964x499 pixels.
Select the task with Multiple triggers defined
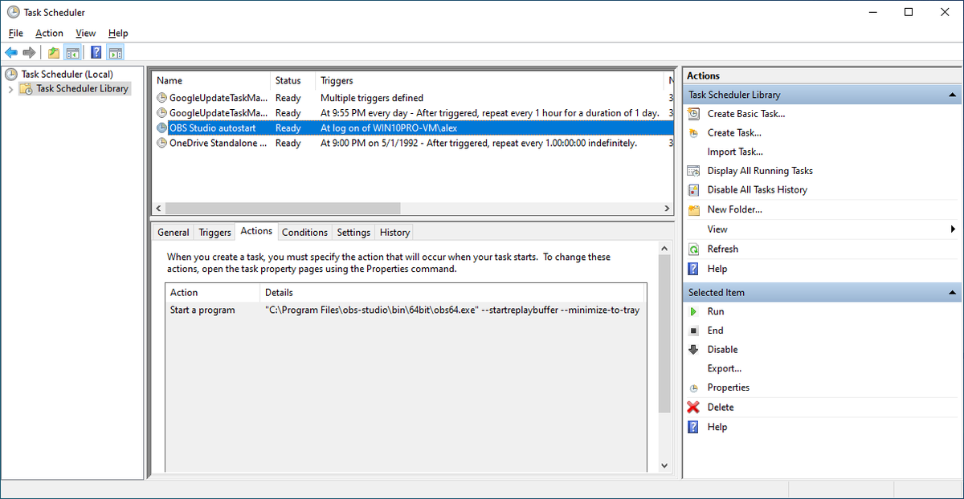click(412, 98)
